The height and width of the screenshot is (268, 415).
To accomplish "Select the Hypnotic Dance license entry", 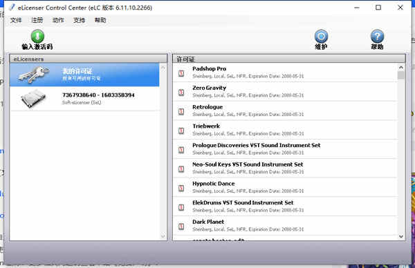I will (x=285, y=187).
